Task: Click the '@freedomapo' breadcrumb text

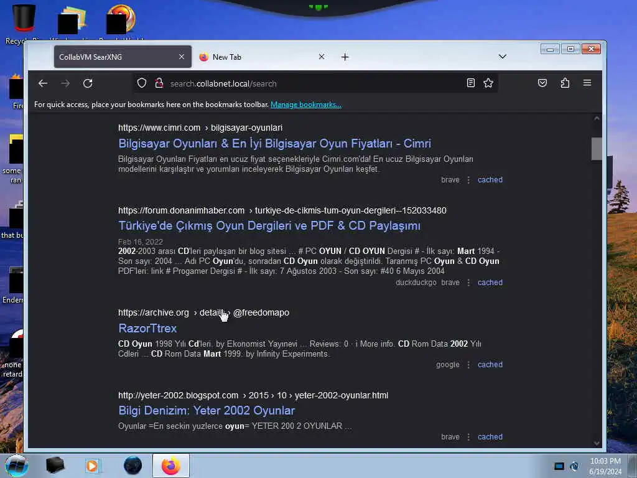Action: point(261,312)
